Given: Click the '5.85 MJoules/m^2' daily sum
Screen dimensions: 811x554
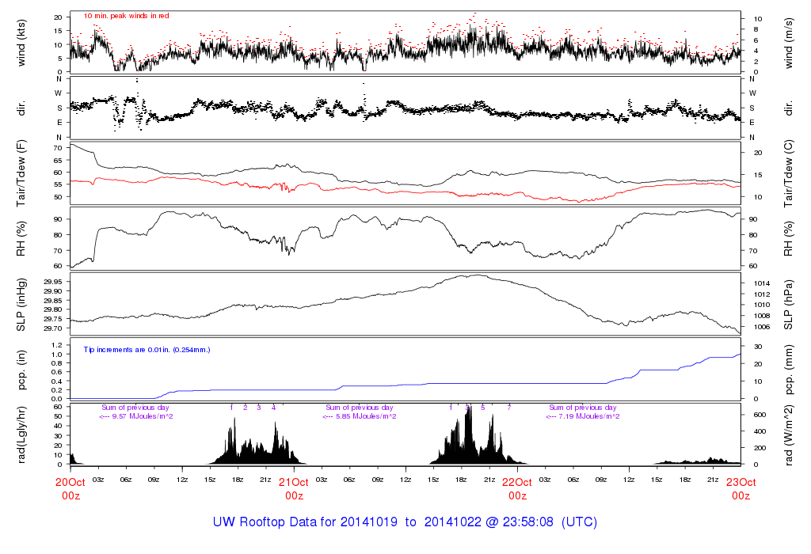Looking at the screenshot, I should click(366, 416).
